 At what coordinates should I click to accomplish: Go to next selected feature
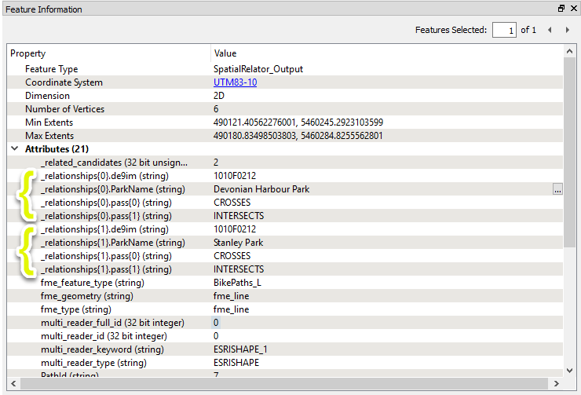click(x=566, y=30)
